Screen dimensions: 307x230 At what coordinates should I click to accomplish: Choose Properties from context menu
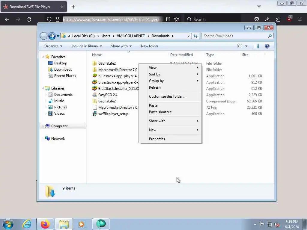point(170,139)
